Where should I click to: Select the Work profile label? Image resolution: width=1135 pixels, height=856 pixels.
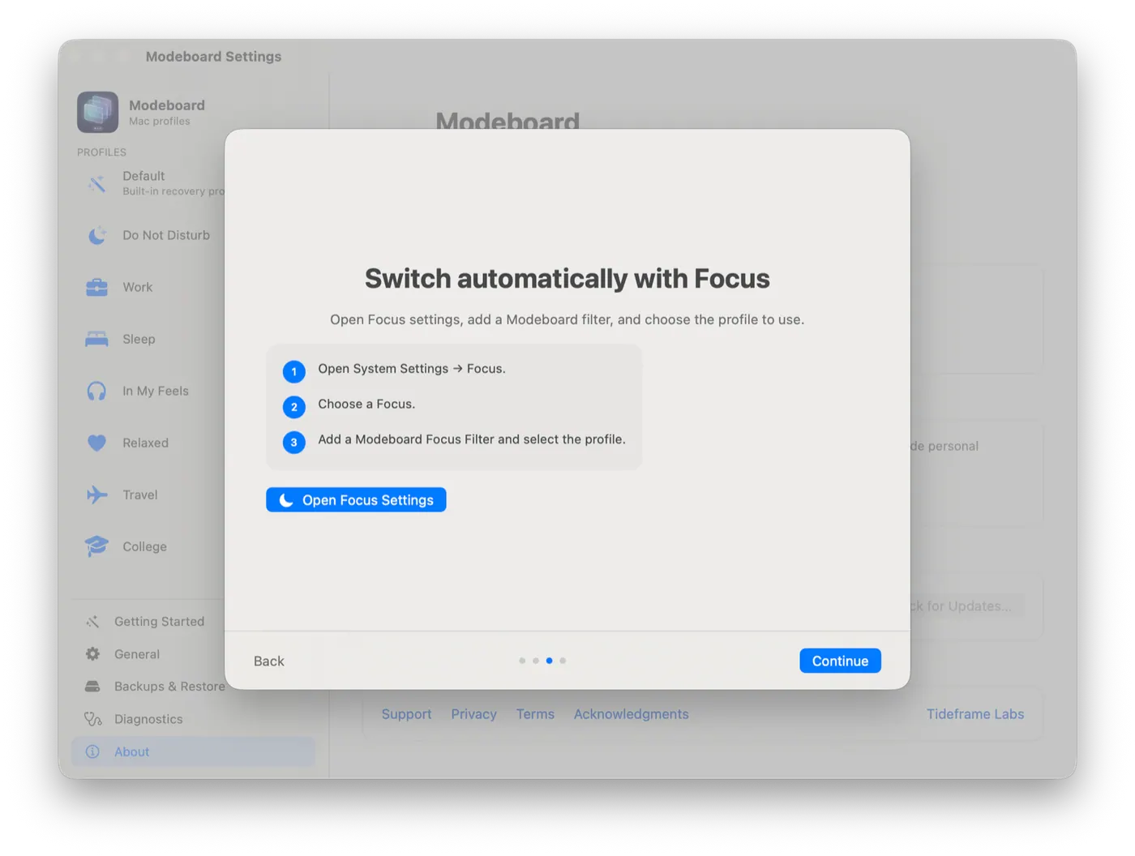click(x=138, y=287)
